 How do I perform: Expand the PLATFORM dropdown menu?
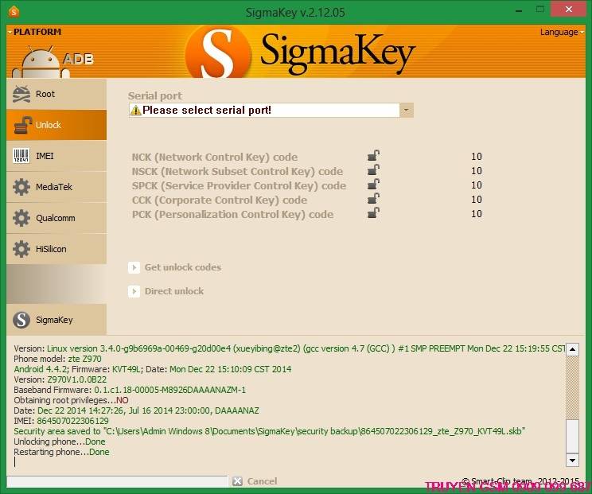(x=35, y=32)
